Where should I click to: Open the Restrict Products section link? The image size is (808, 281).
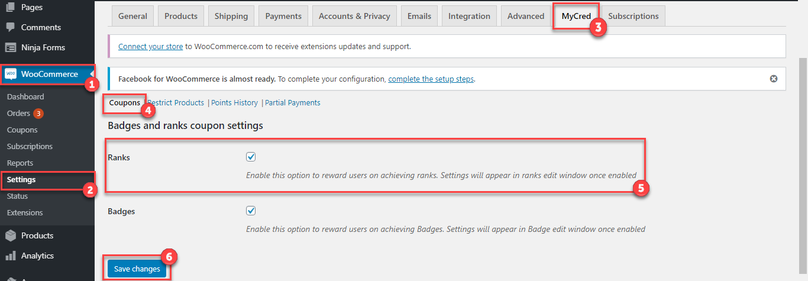(x=176, y=102)
